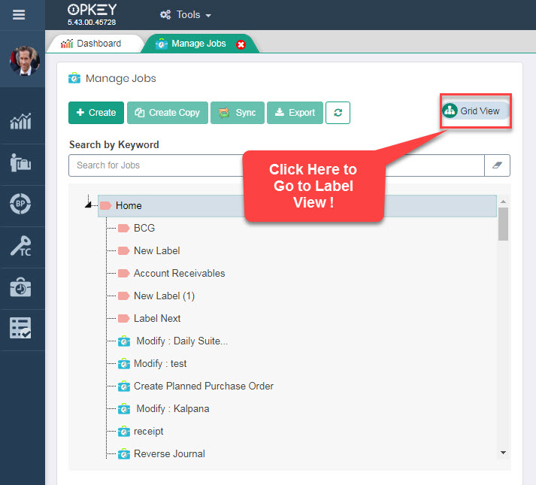Image resolution: width=536 pixels, height=485 pixels.
Task: Focus the Search for Jobs field
Action: point(276,165)
